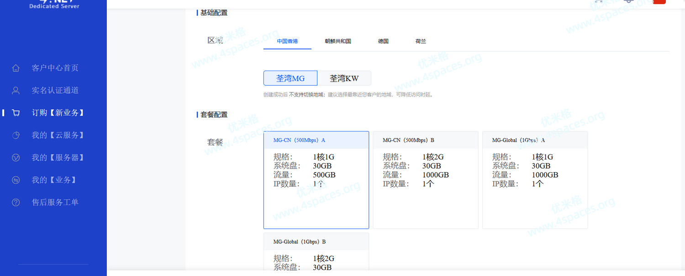Switch to the 荃湾KW datacenter option
685x276 pixels.
tap(344, 78)
